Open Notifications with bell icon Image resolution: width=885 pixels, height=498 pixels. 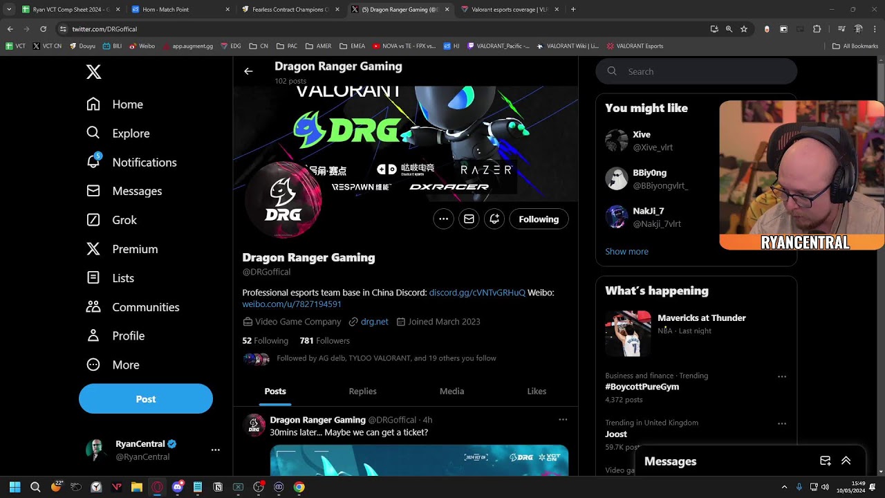point(131,163)
